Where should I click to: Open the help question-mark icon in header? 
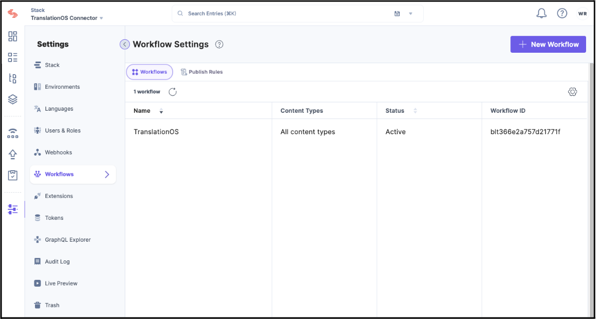tap(562, 13)
